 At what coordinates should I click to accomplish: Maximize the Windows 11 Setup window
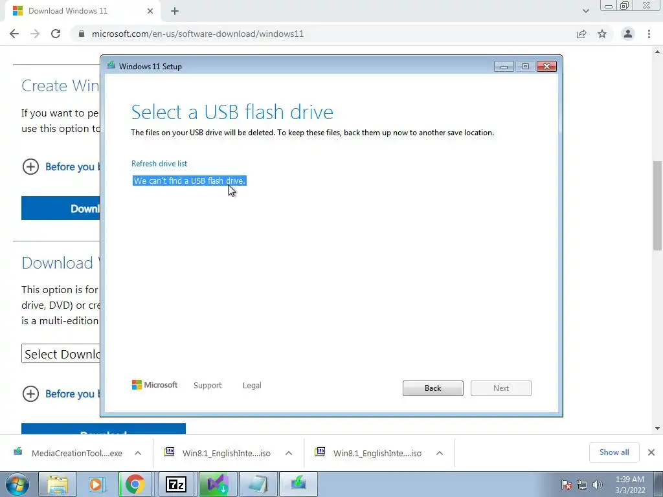tap(525, 67)
